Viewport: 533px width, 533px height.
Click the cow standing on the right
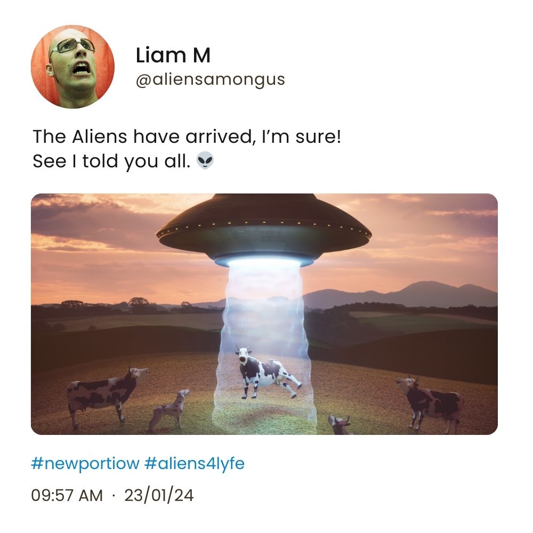tap(430, 404)
